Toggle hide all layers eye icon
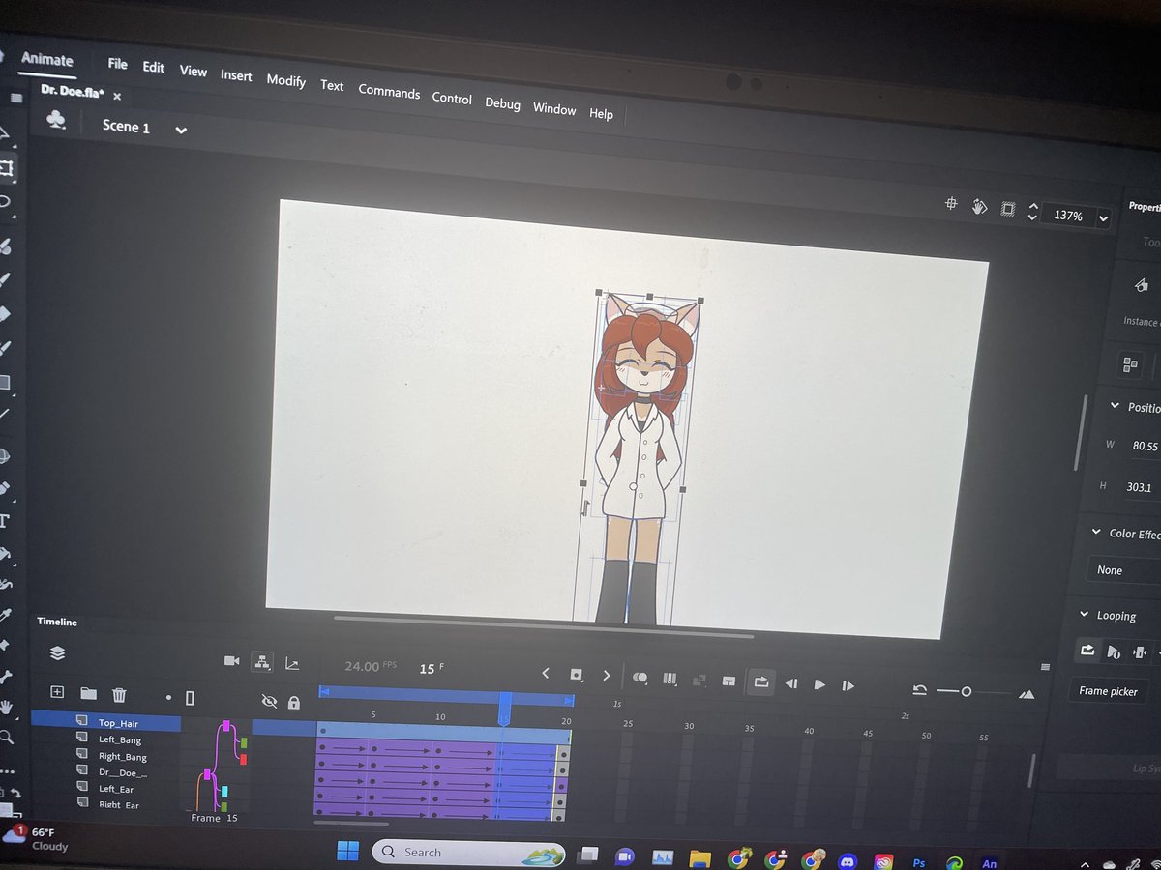1161x870 pixels. [269, 700]
